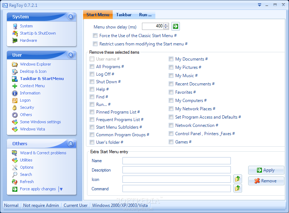The width and height of the screenshot is (289, 213).
Task: Click the Apply button
Action: pos(266,170)
